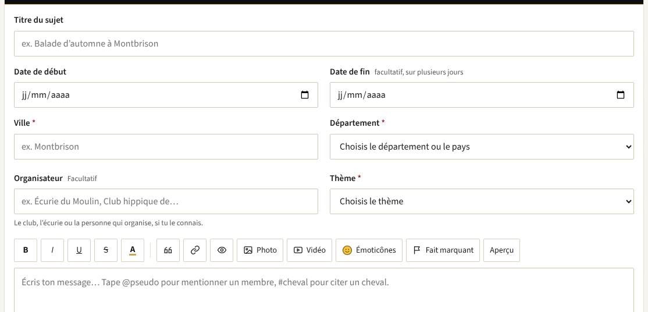Click the Date de début field
This screenshot has width=648, height=312.
click(166, 95)
